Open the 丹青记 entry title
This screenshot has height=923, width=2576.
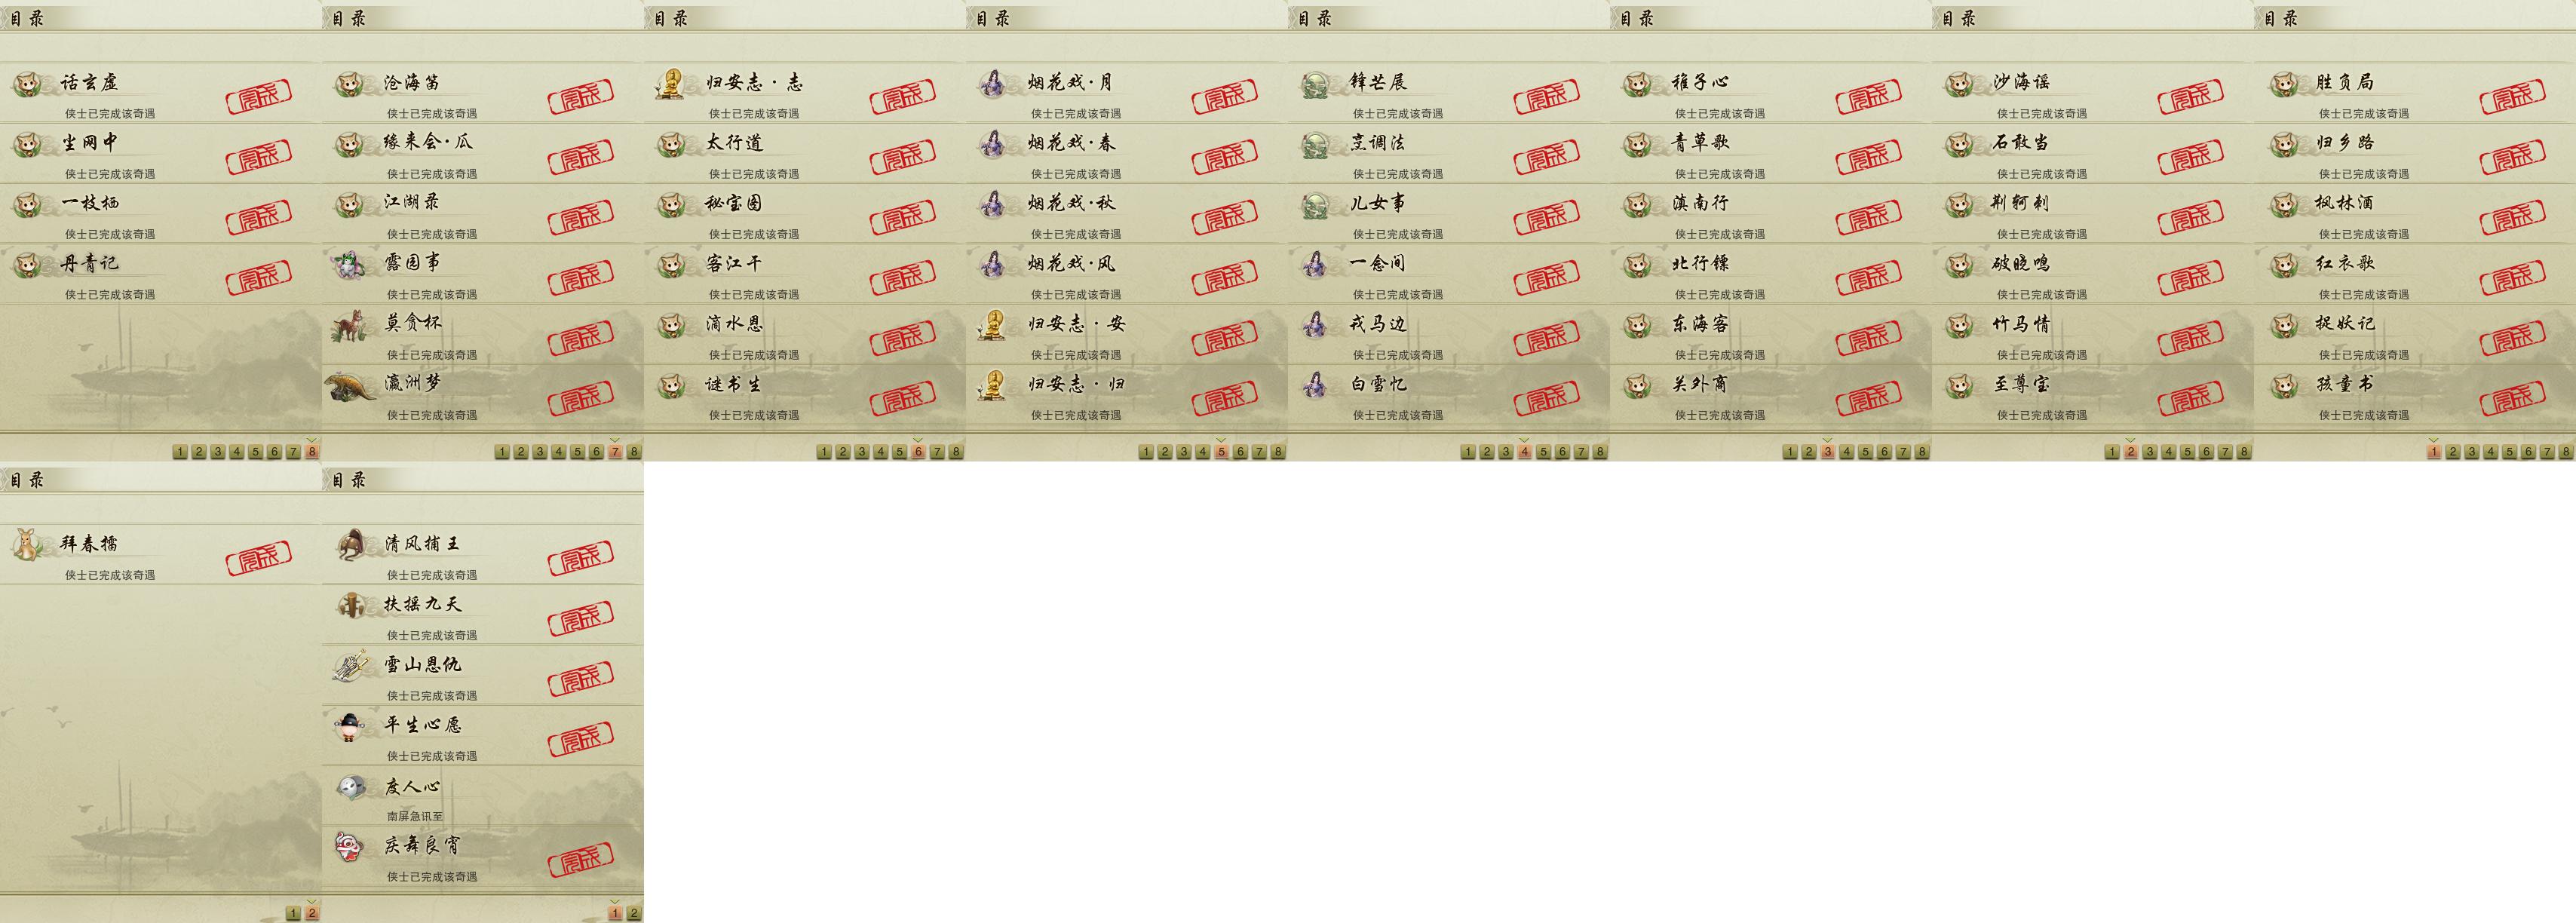90,263
